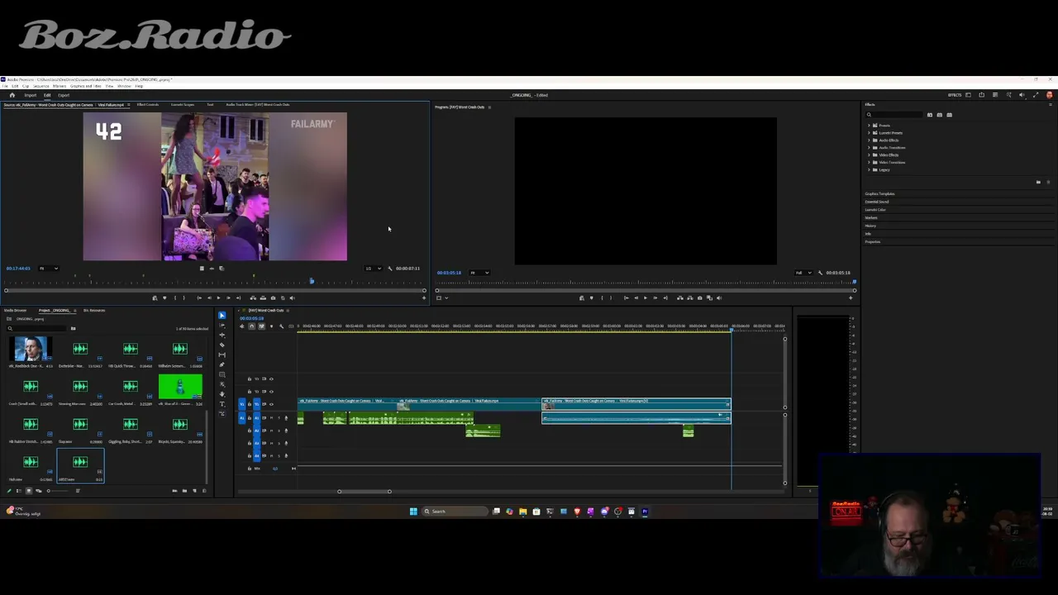The width and height of the screenshot is (1058, 595).
Task: Click the Home icon in the workspace bar
Action: point(12,95)
